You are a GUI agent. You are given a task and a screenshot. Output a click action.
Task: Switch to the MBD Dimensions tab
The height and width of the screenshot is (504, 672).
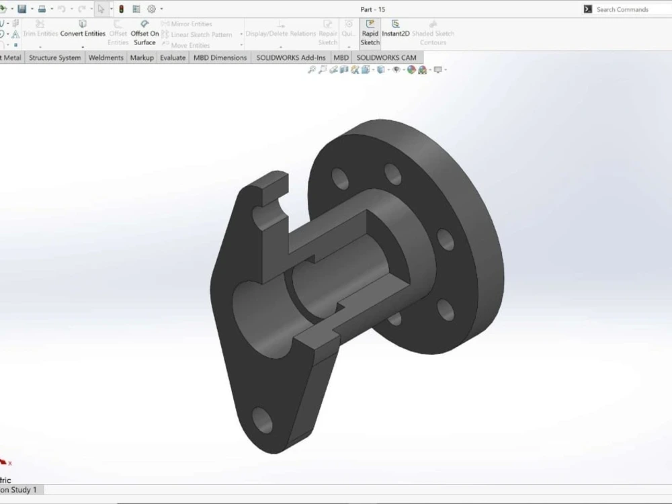pos(220,57)
